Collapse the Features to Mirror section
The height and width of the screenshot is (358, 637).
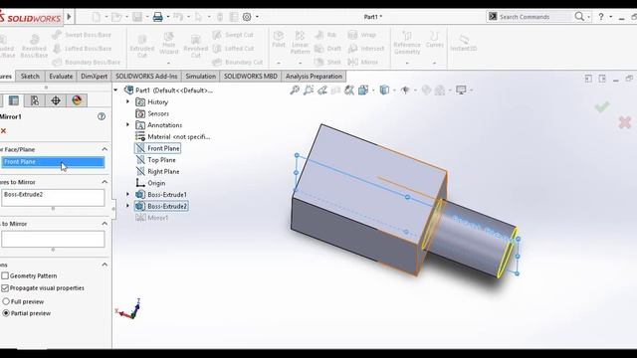(105, 182)
